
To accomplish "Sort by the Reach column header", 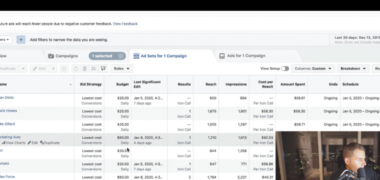I will 211,84.
